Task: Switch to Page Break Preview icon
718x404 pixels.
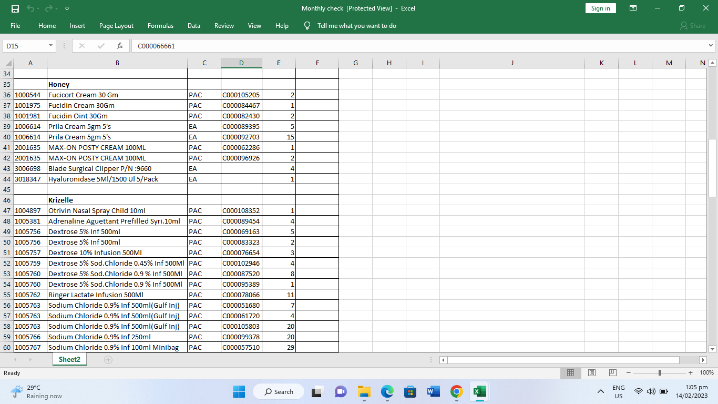Action: click(612, 372)
